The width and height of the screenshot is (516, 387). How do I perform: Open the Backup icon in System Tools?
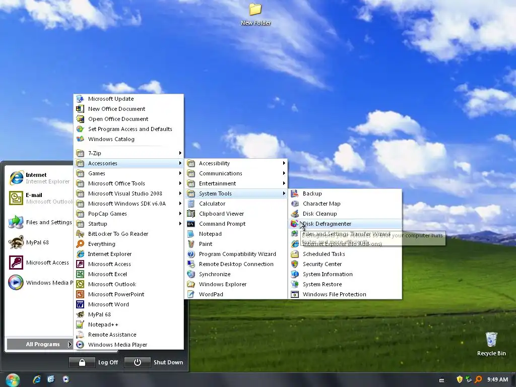[295, 193]
